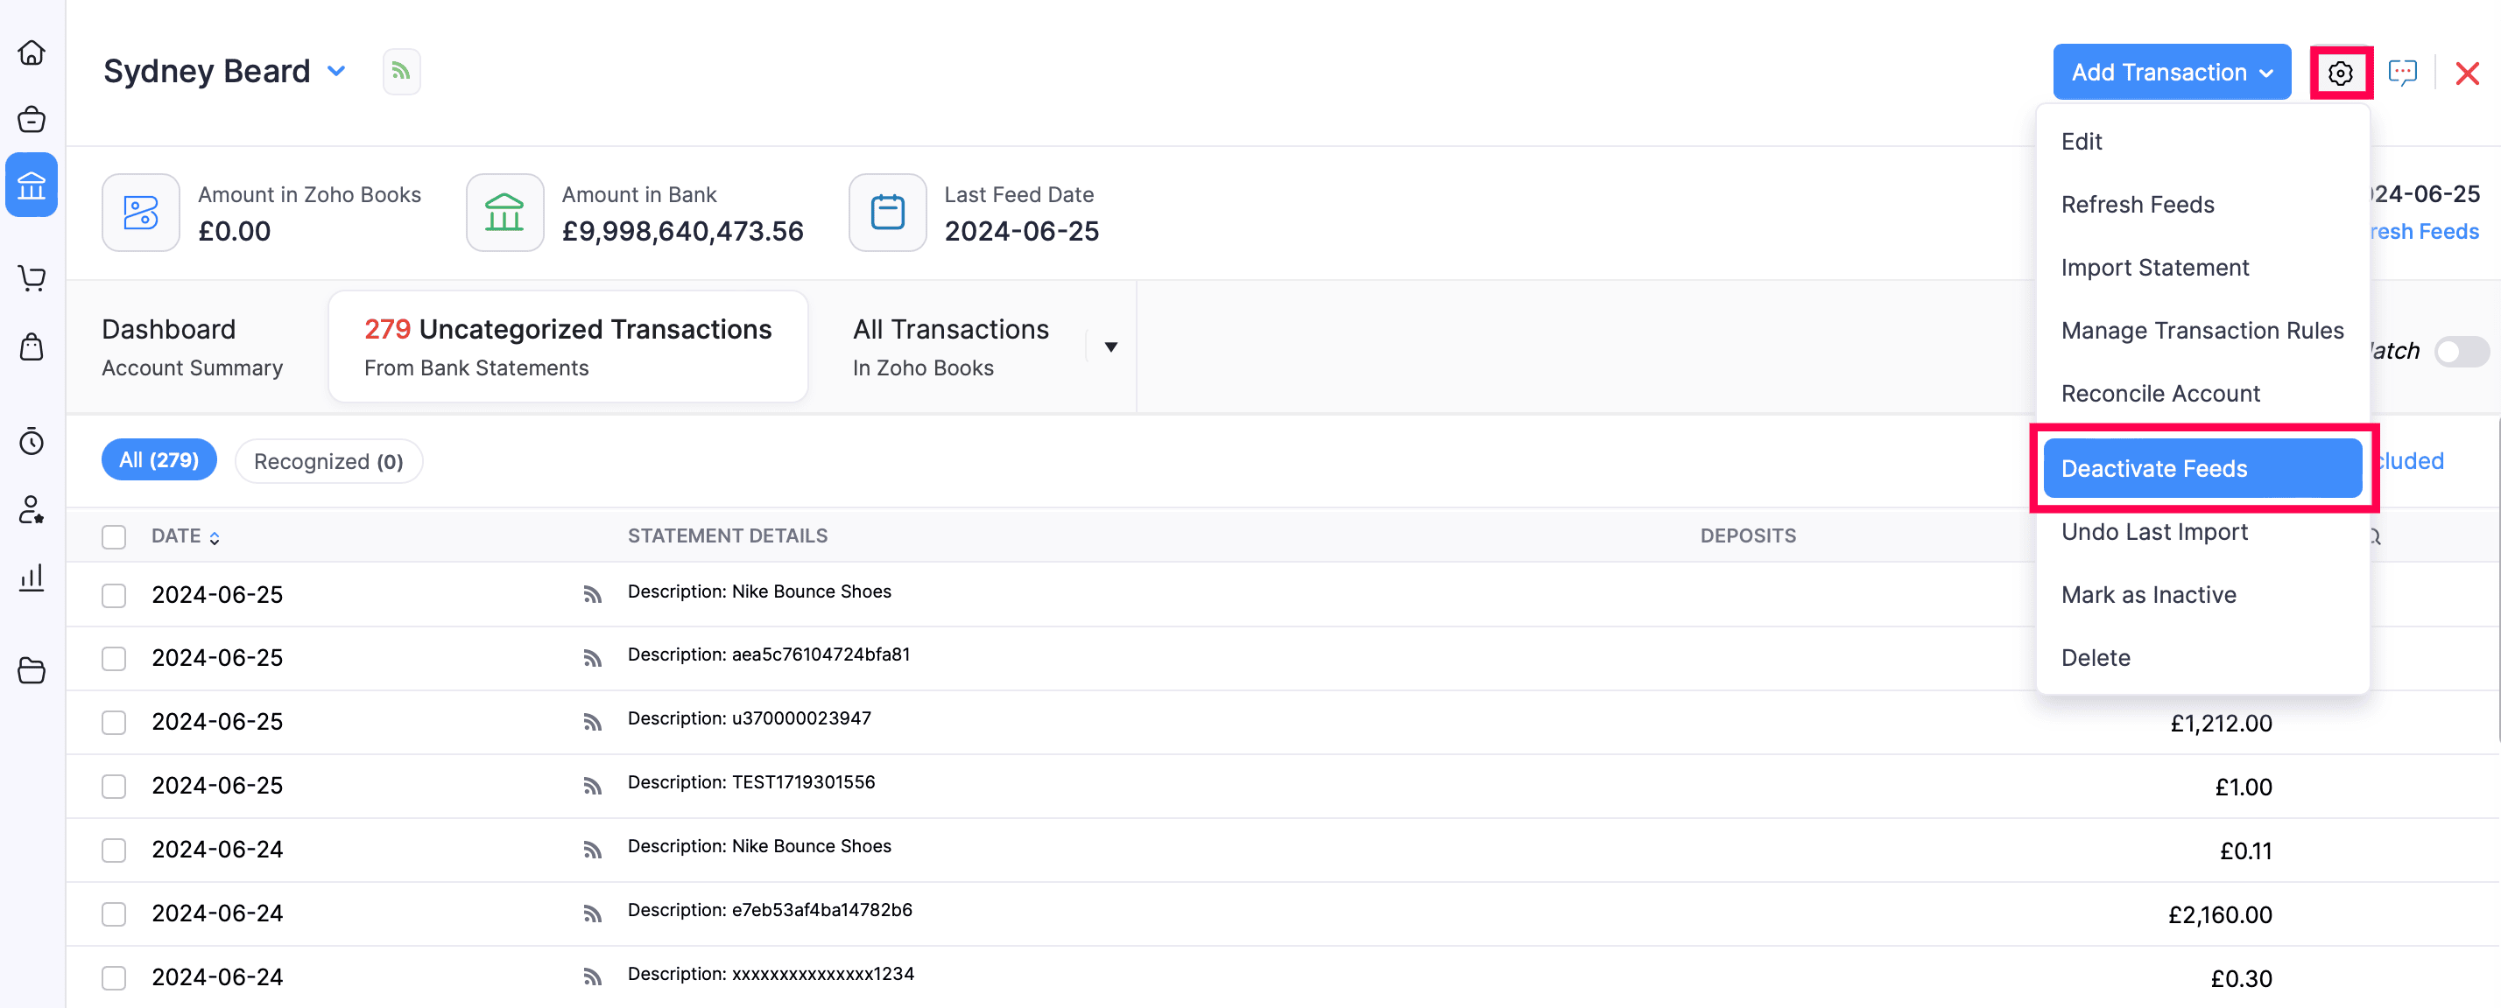Open the Documents folder sidebar icon
2501x1008 pixels.
[32, 670]
